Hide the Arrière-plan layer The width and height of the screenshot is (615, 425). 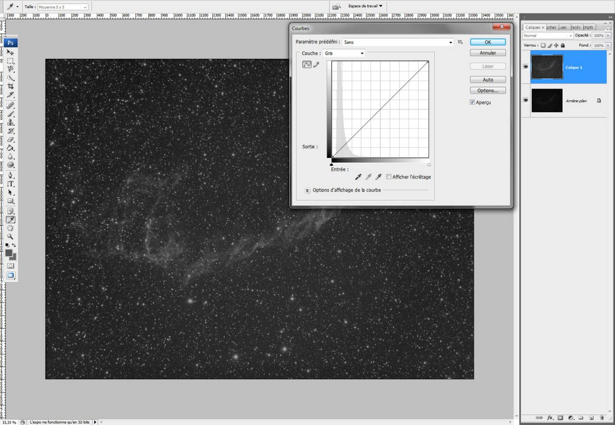pyautogui.click(x=526, y=100)
